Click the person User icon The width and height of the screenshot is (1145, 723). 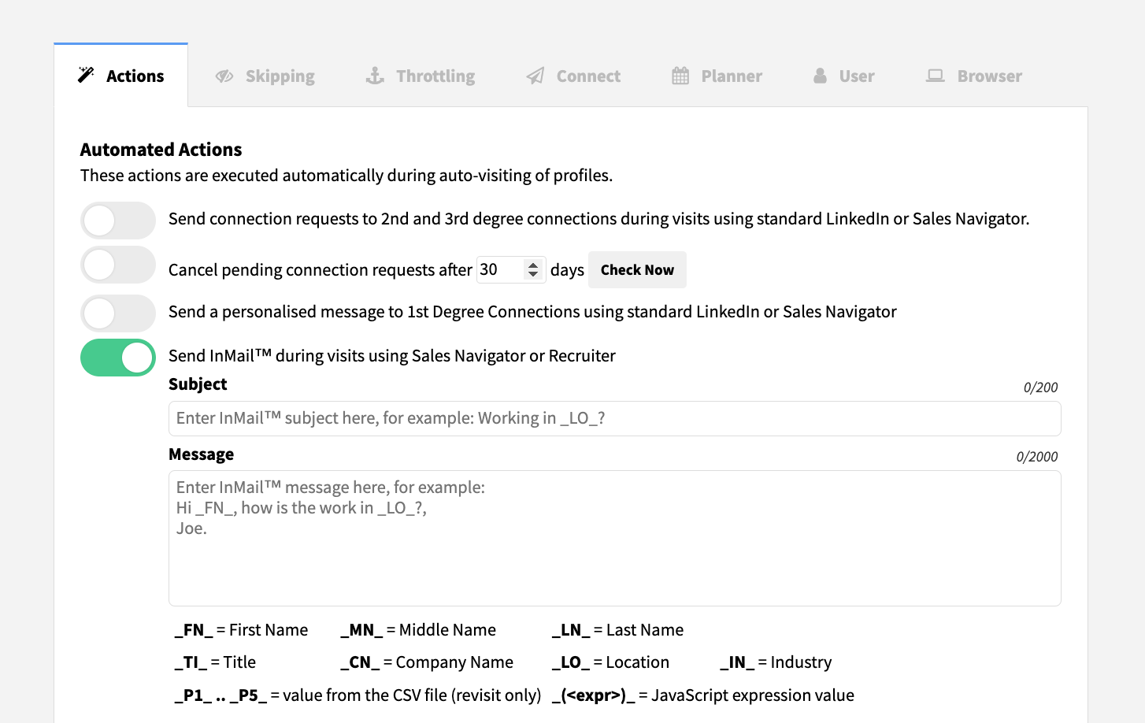[820, 76]
